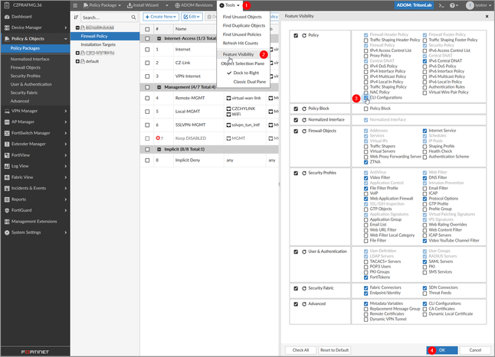Viewport: 495px width, 357px height.
Task: Click the Reset to Default button
Action: [x=334, y=350]
